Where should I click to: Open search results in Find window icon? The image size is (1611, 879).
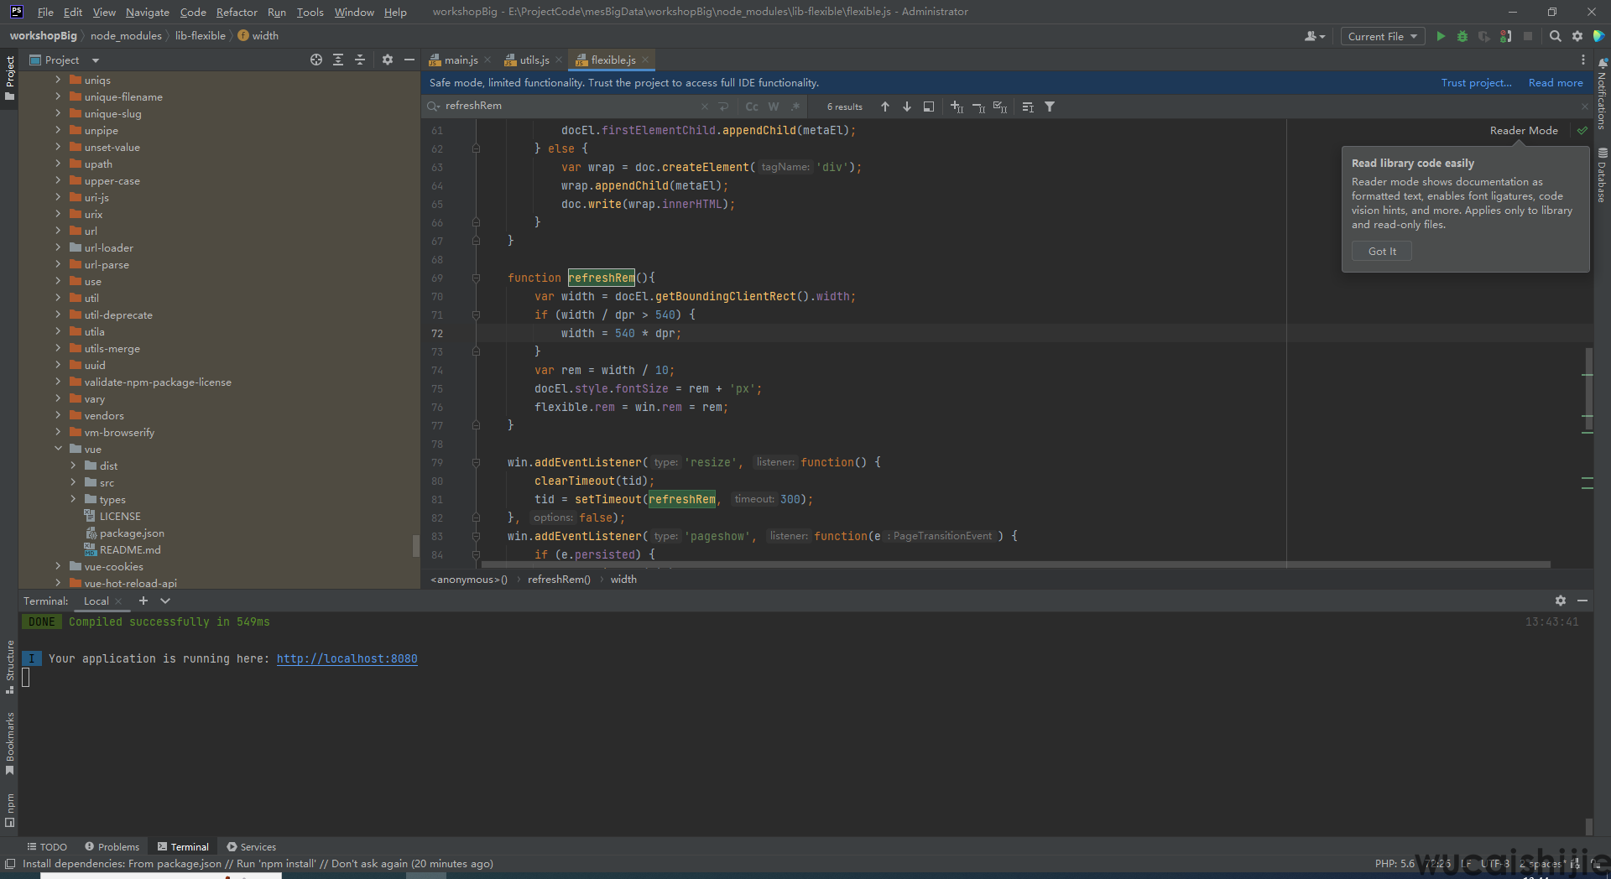tap(929, 107)
